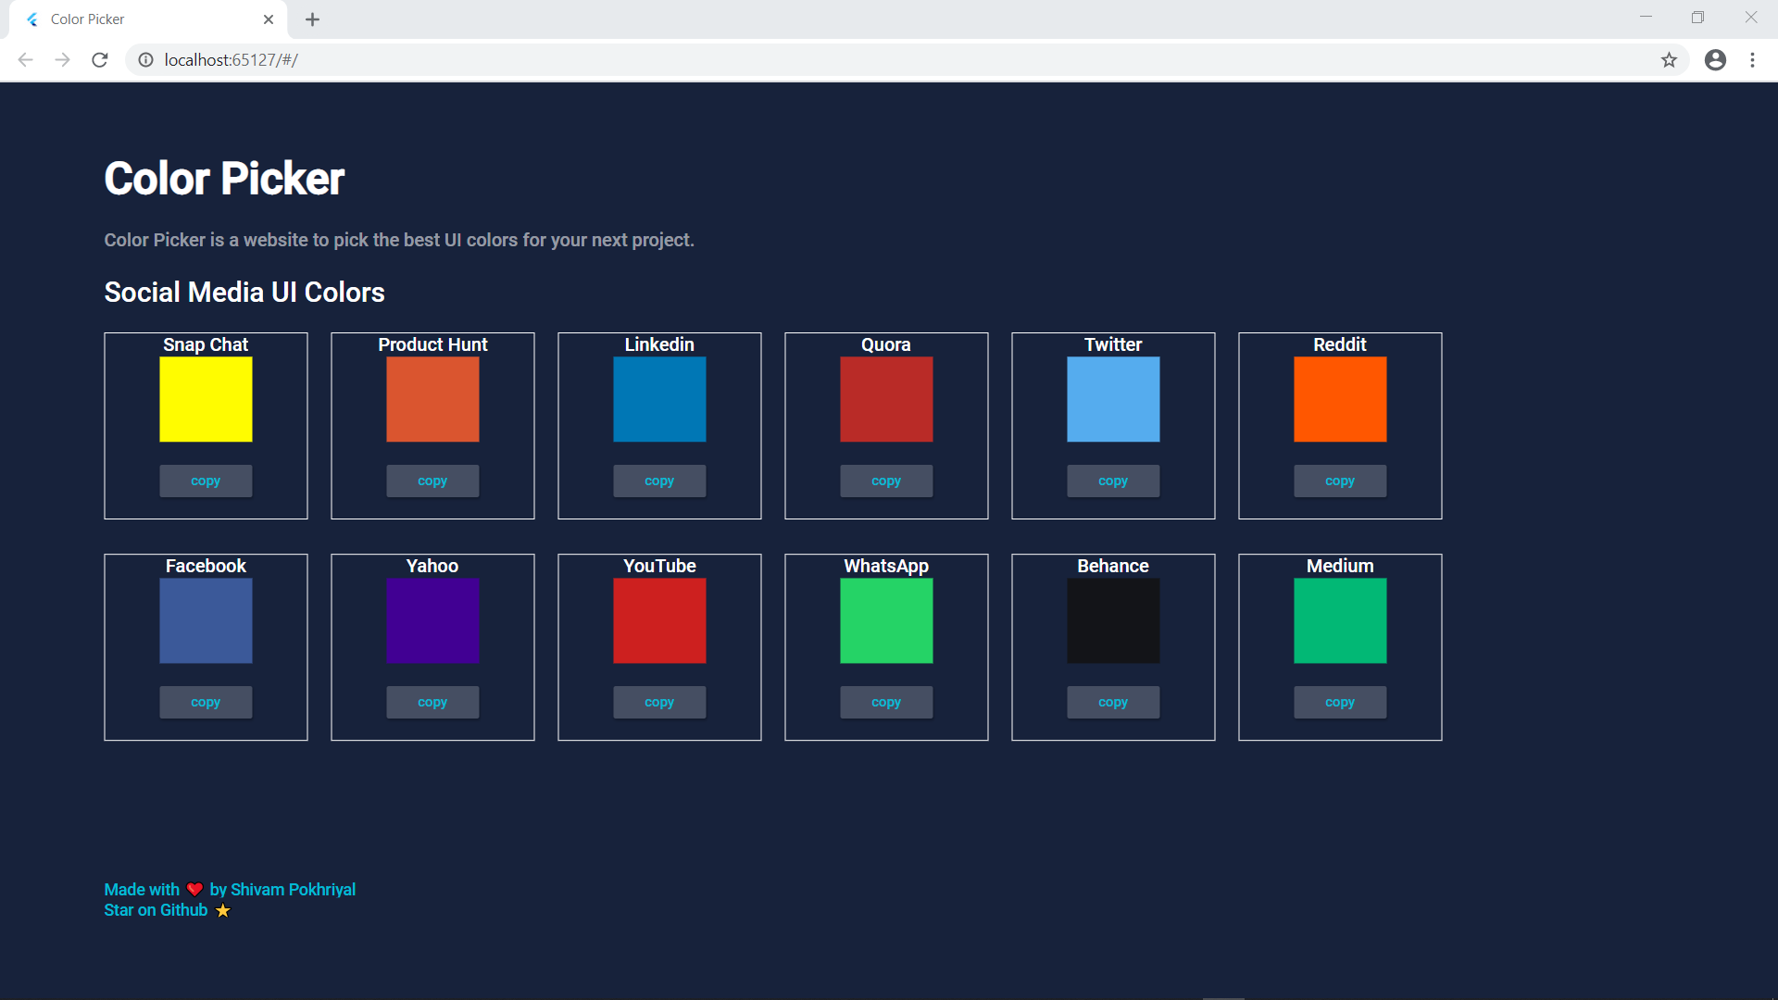Copy the WhatsApp color code
The height and width of the screenshot is (1000, 1778).
[x=886, y=702]
